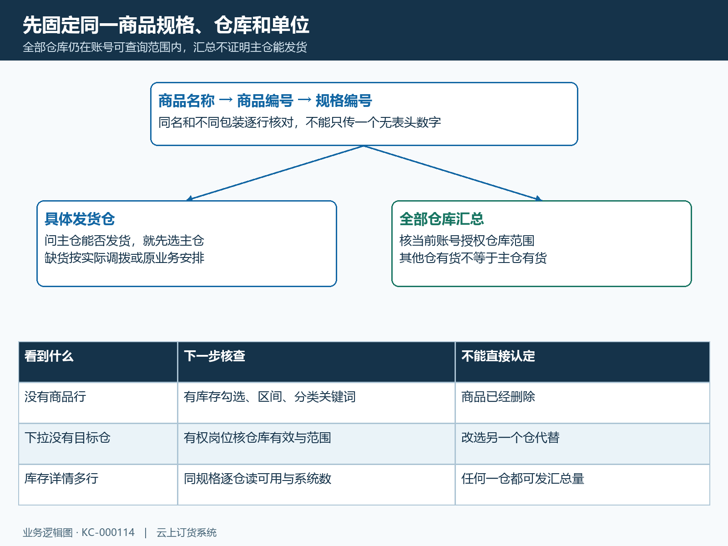
Task: Click the footer text 业务逻辑图 · KC-000114
Action: (x=79, y=533)
